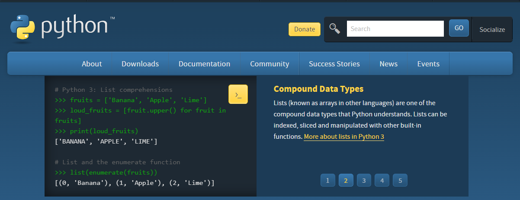Click the magnifying glass search icon
Screen dimensions: 520x200
click(334, 29)
